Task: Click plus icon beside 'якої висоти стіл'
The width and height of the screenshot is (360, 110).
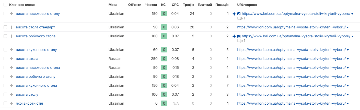Action: pyautogui.click(x=11, y=103)
